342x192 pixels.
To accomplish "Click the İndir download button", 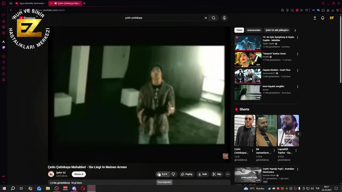I will pyautogui.click(x=202, y=174).
